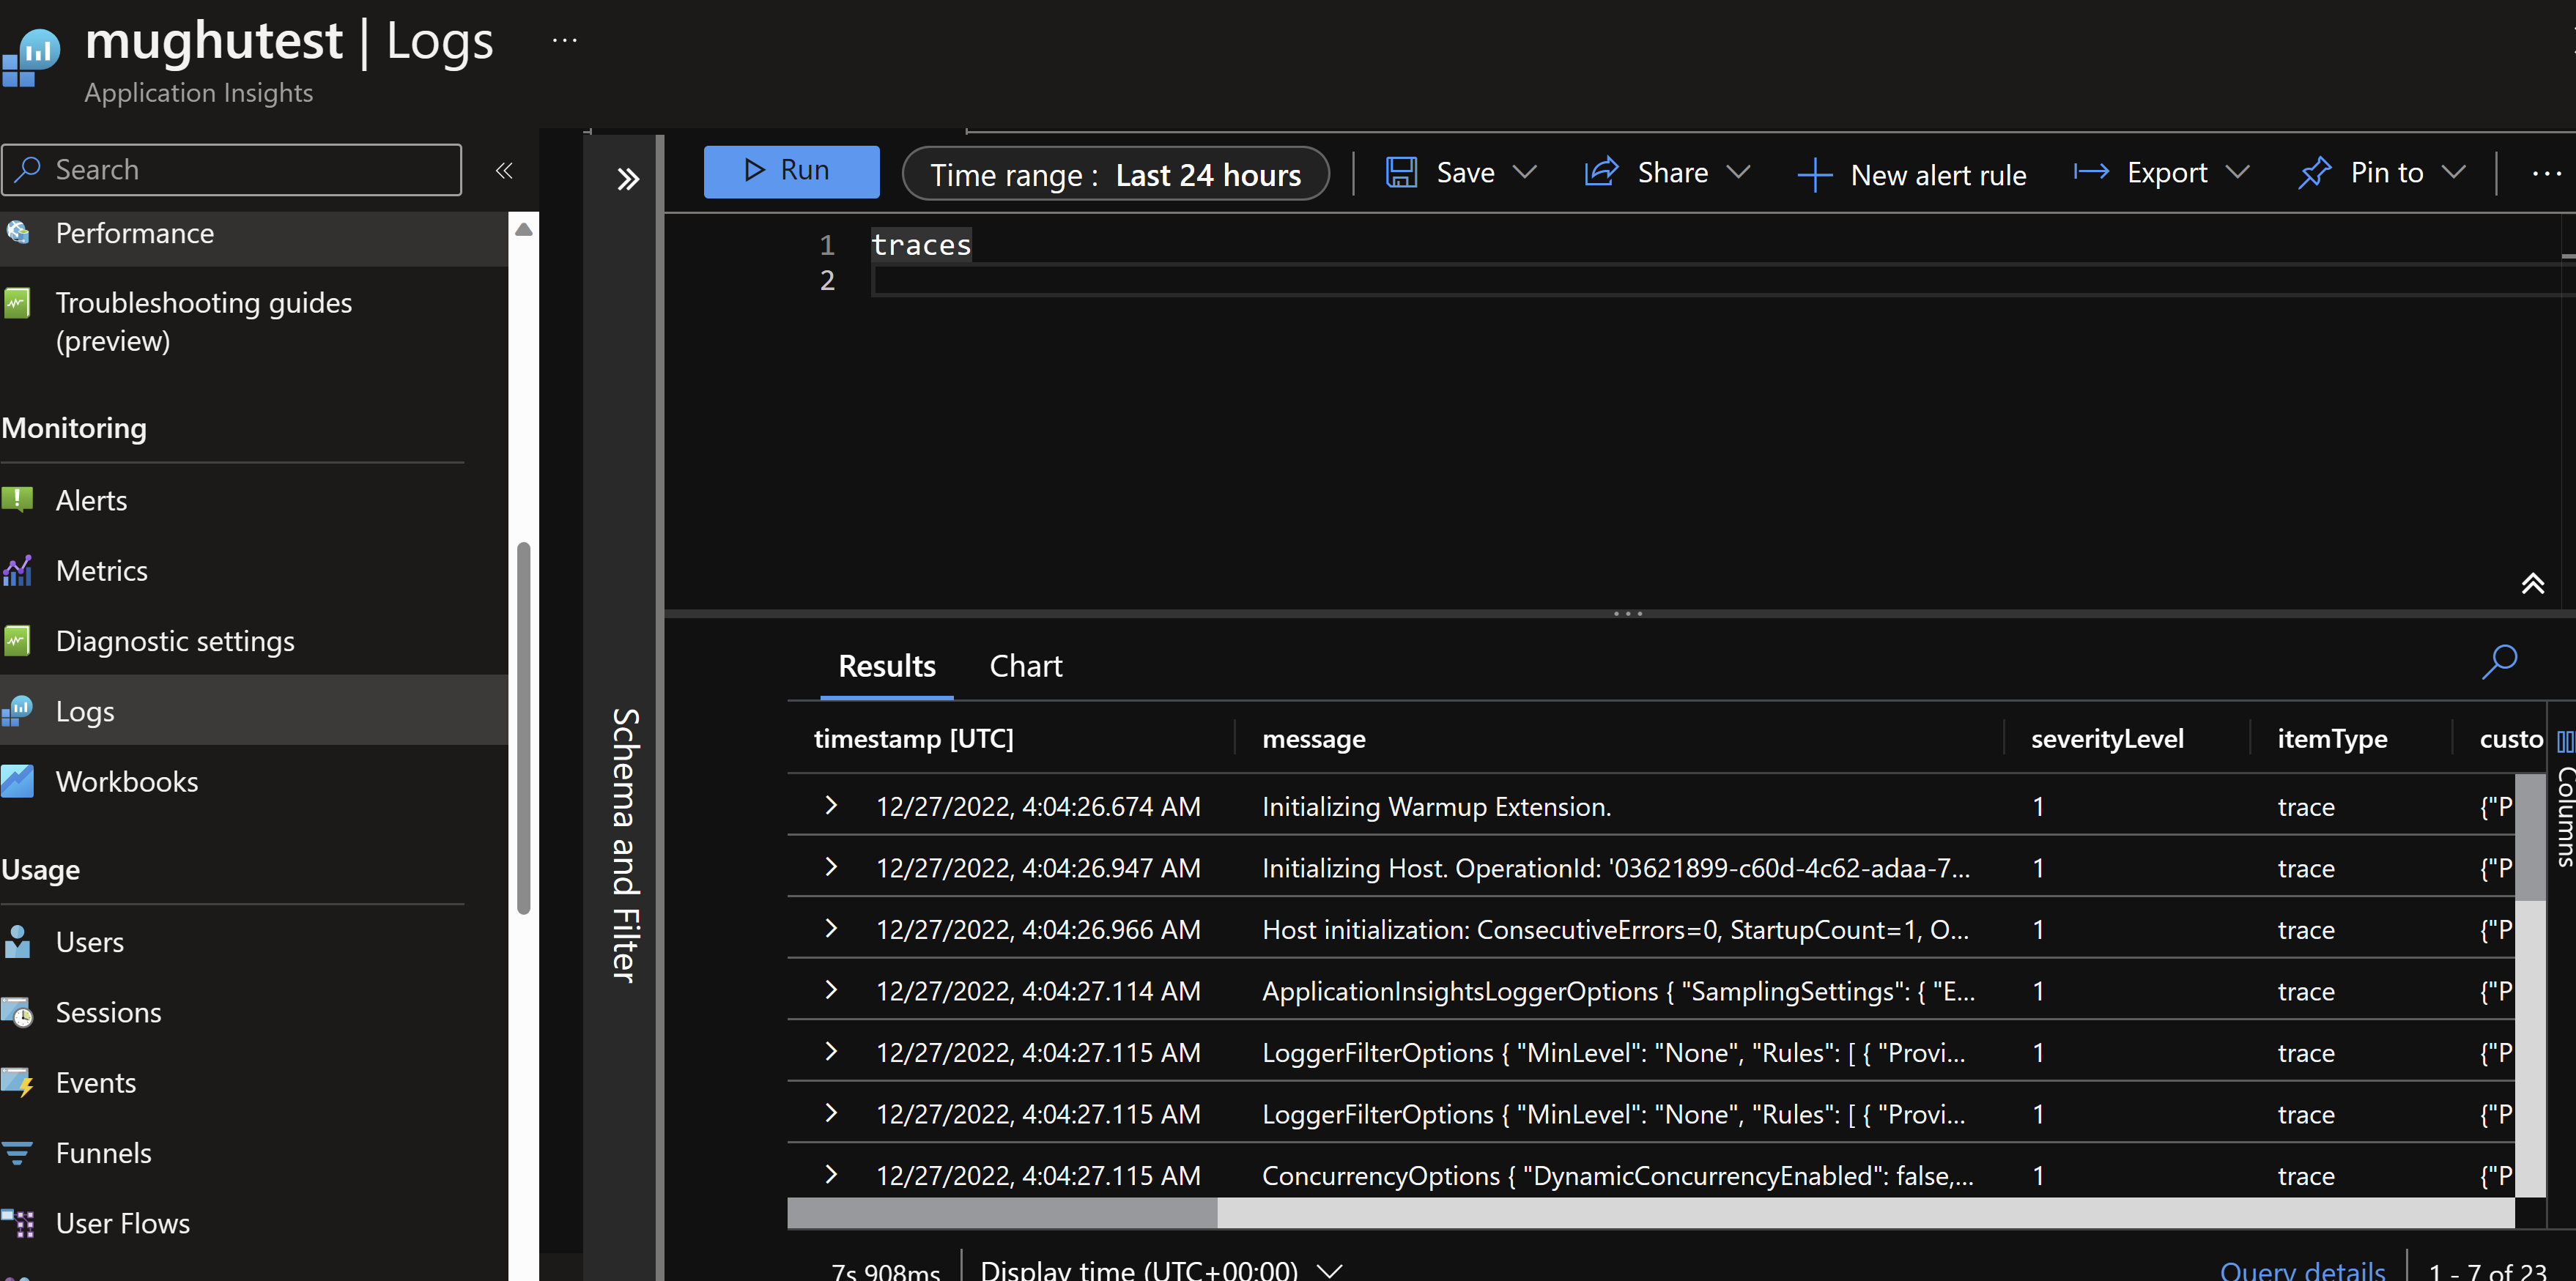This screenshot has width=2576, height=1281.
Task: Click the itemType column header
Action: [x=2331, y=739]
